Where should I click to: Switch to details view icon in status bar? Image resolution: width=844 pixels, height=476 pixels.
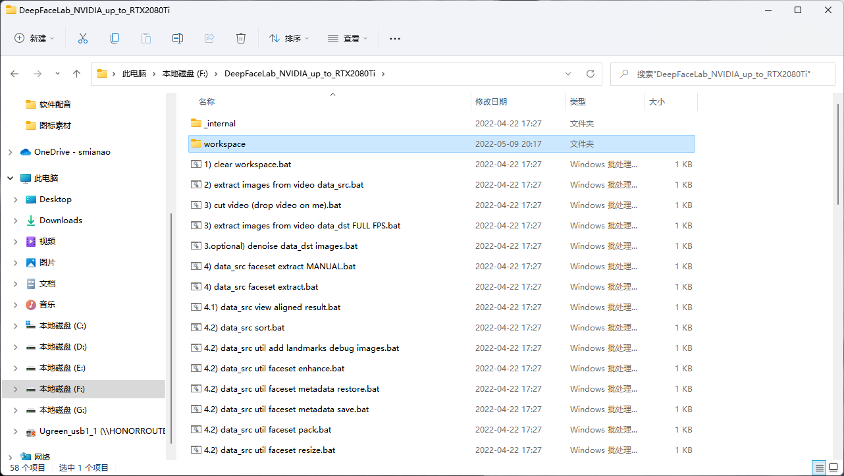coord(820,468)
